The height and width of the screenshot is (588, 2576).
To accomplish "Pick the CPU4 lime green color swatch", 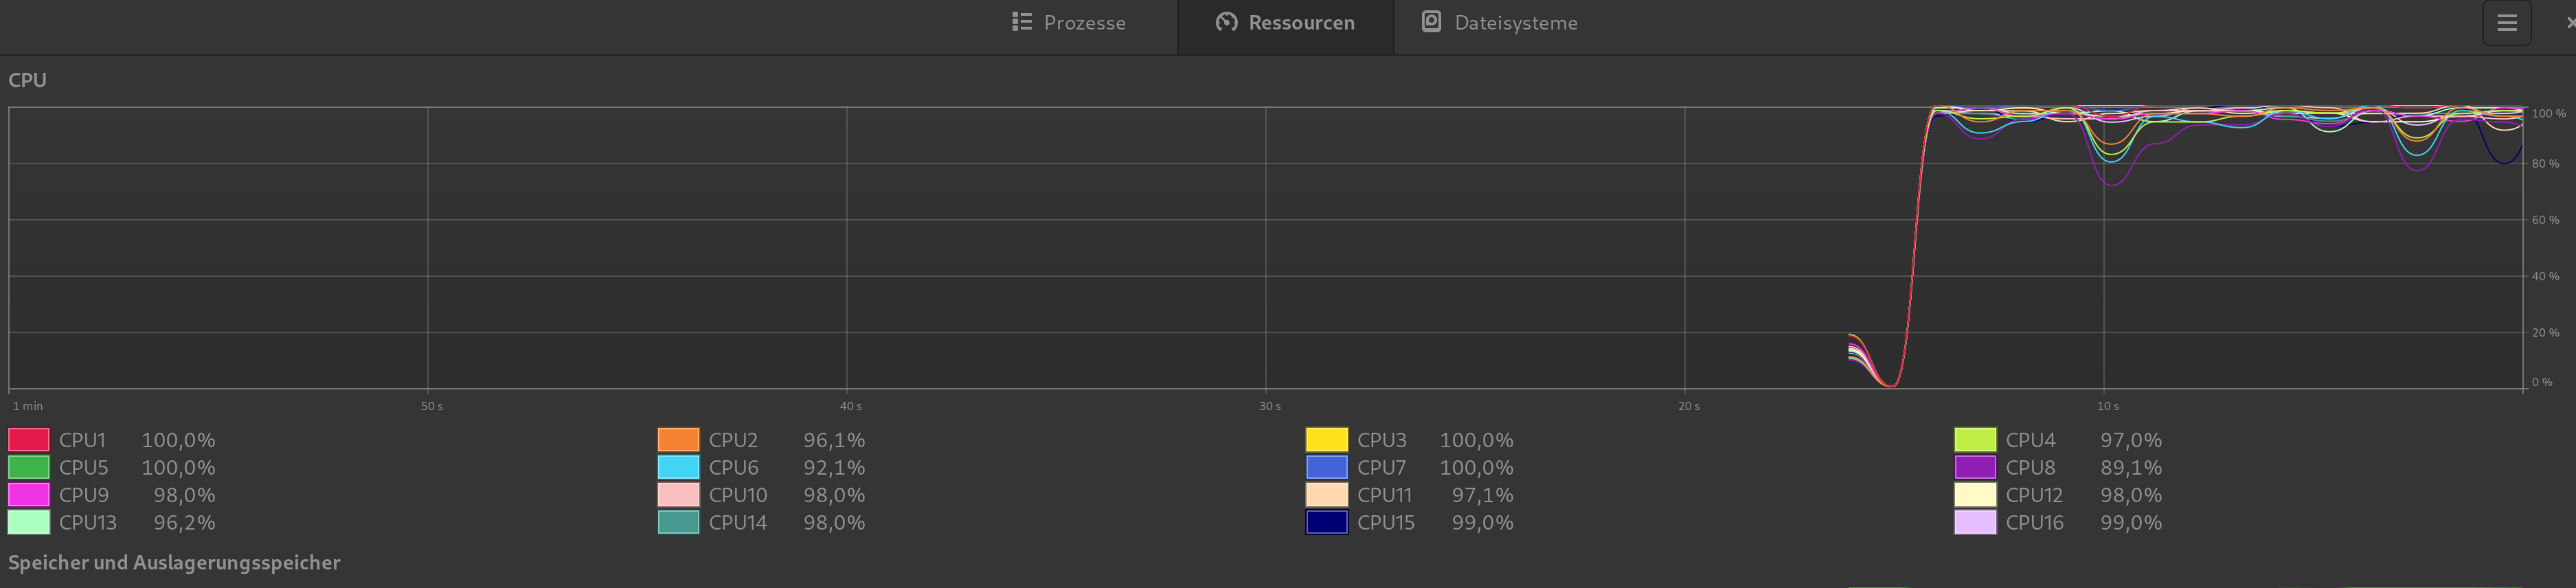I will pos(1975,440).
